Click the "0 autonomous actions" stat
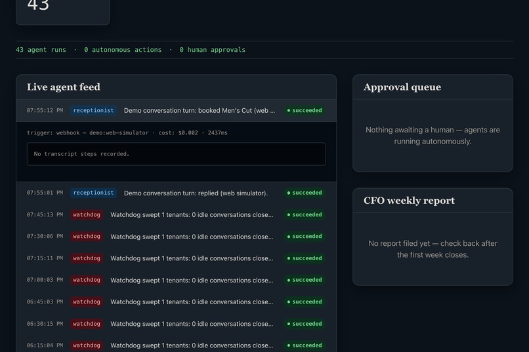This screenshot has height=352, width=529. (123, 50)
